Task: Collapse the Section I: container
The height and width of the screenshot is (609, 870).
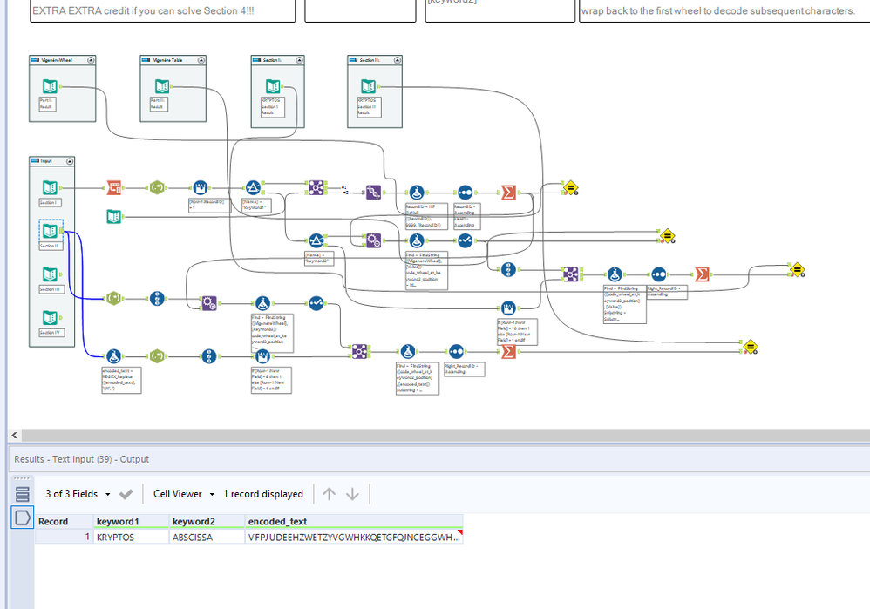Action: point(300,60)
